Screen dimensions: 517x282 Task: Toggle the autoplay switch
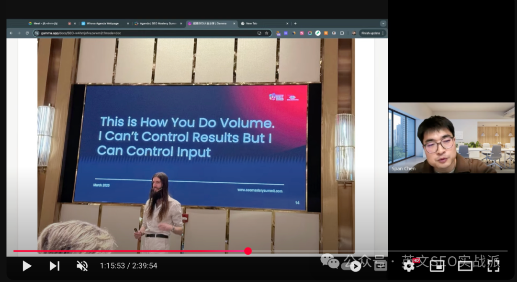pyautogui.click(x=352, y=266)
